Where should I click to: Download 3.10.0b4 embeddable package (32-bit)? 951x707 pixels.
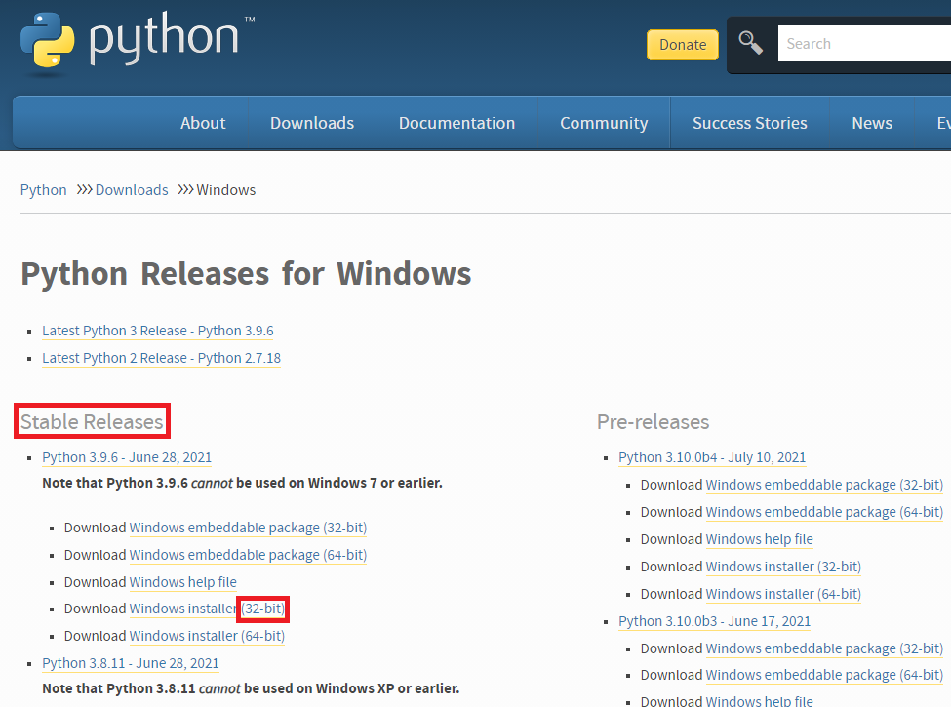(x=824, y=485)
